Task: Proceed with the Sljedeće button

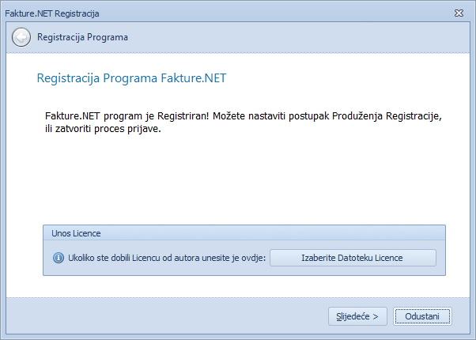Action: click(357, 316)
